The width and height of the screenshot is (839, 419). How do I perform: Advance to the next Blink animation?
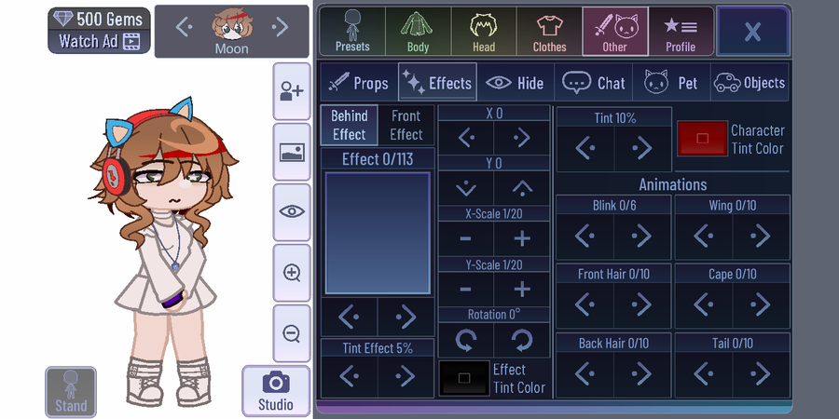point(641,236)
